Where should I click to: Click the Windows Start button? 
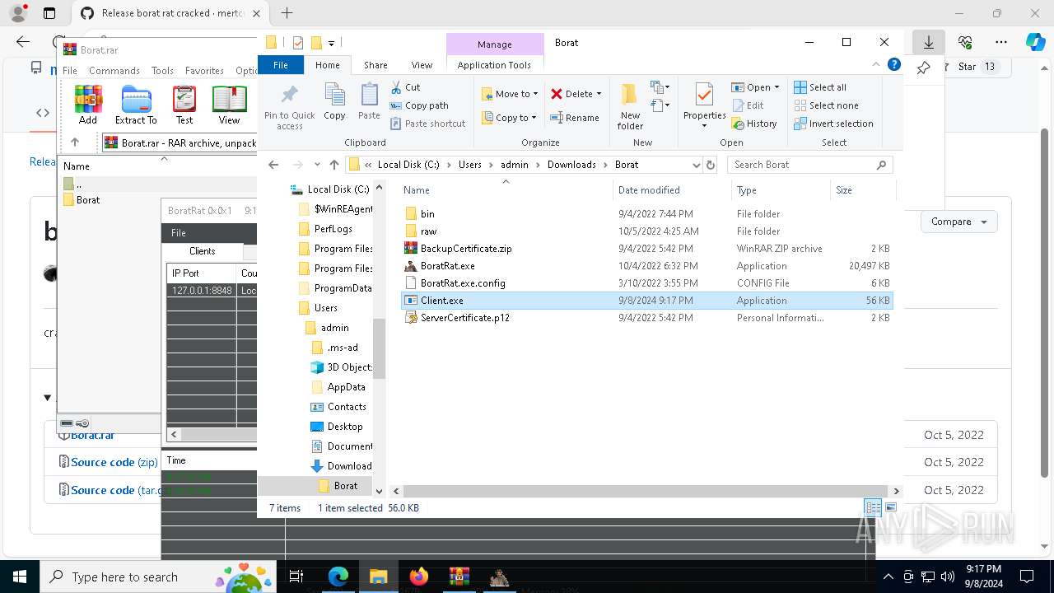point(19,577)
